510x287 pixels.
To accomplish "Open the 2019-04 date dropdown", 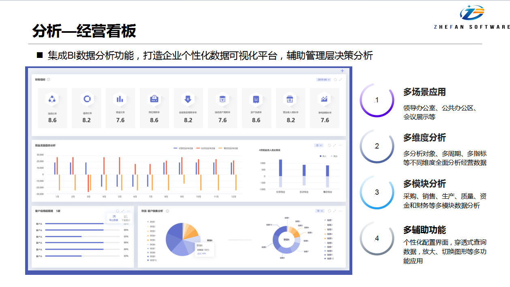I will point(324,80).
